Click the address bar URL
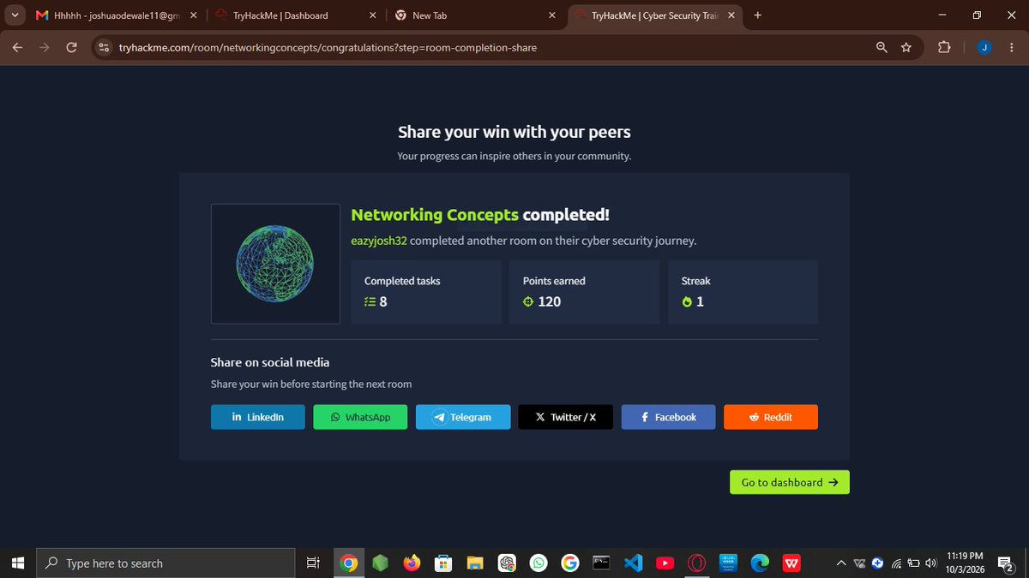The width and height of the screenshot is (1029, 578). (328, 48)
